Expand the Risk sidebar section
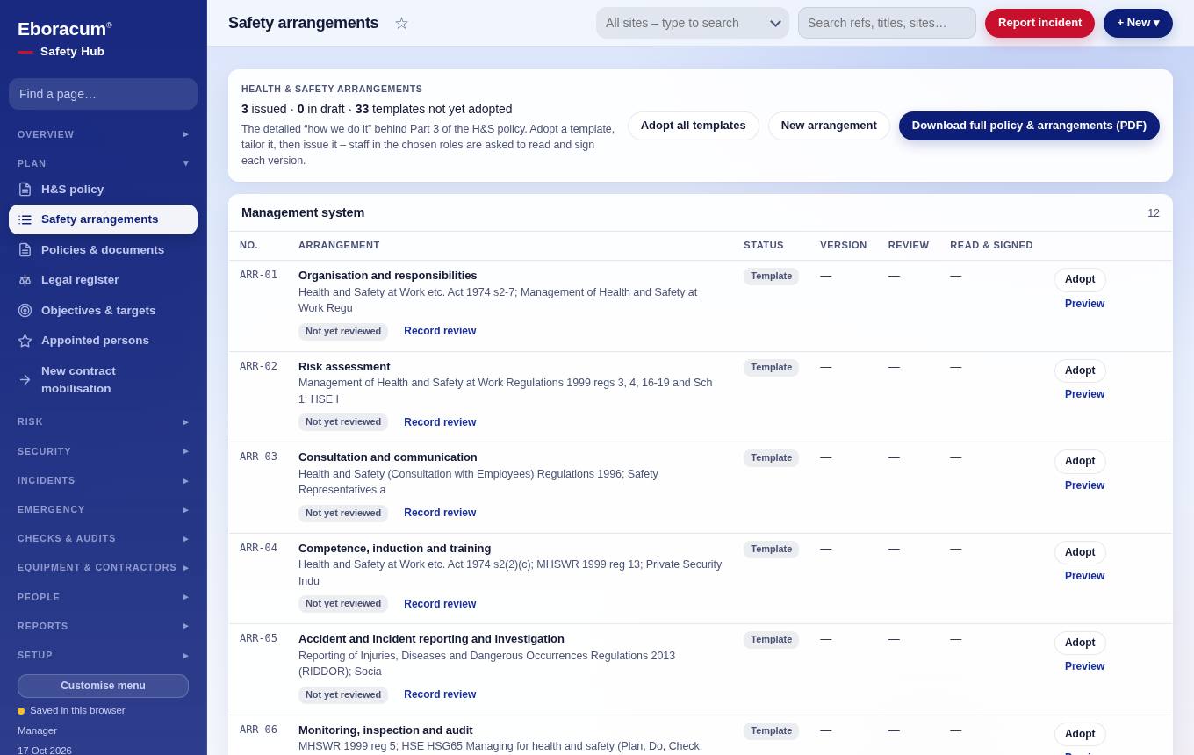This screenshot has height=755, width=1194. click(104, 421)
